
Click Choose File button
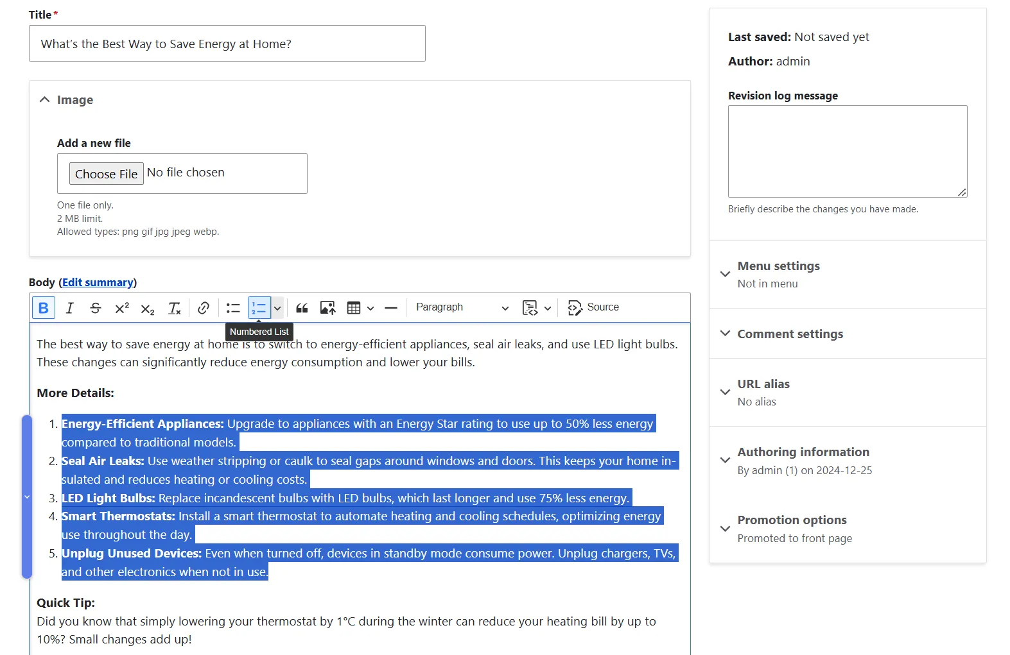(107, 174)
